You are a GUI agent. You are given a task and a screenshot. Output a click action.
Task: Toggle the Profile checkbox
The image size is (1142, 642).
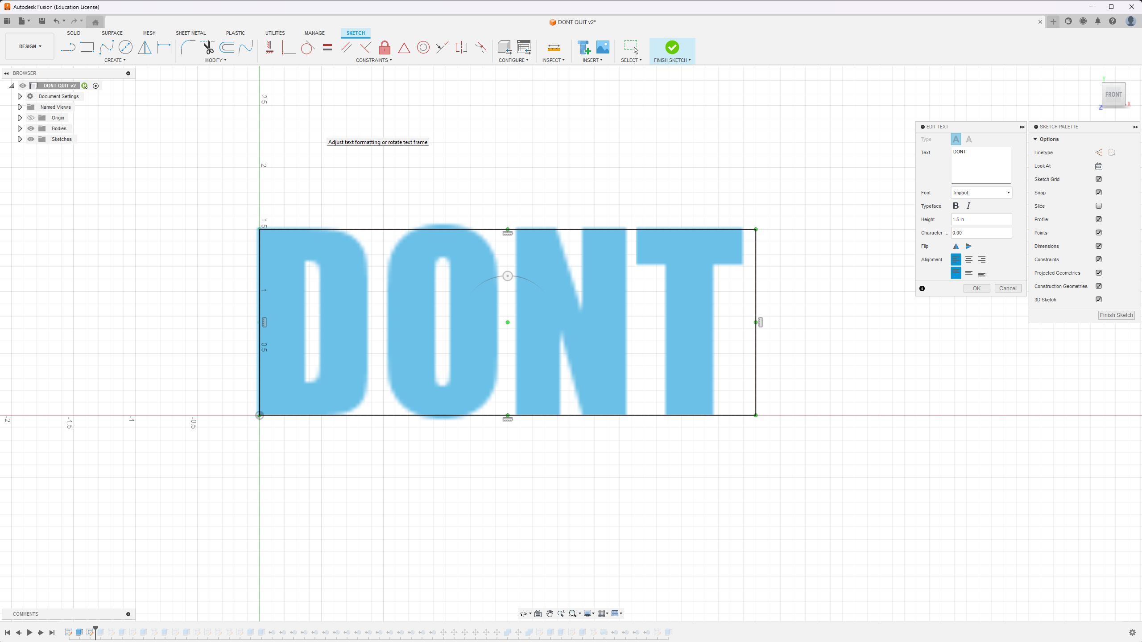click(x=1099, y=219)
